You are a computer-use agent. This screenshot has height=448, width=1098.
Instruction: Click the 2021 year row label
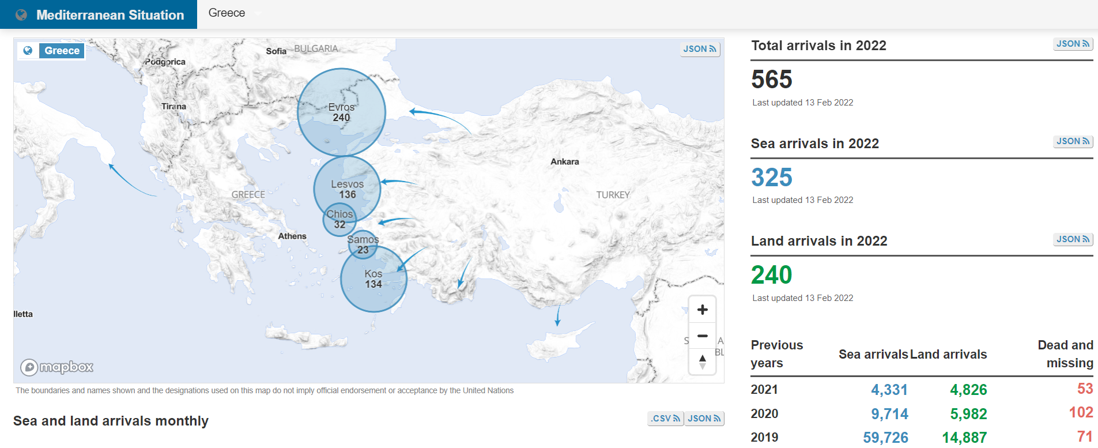coord(764,390)
